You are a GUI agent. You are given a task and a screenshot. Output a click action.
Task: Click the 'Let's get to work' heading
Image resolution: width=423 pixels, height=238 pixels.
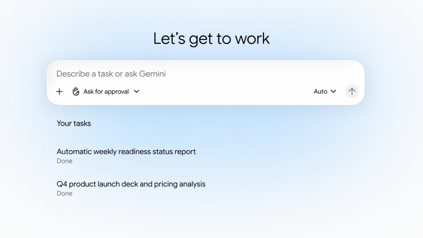[x=211, y=39]
